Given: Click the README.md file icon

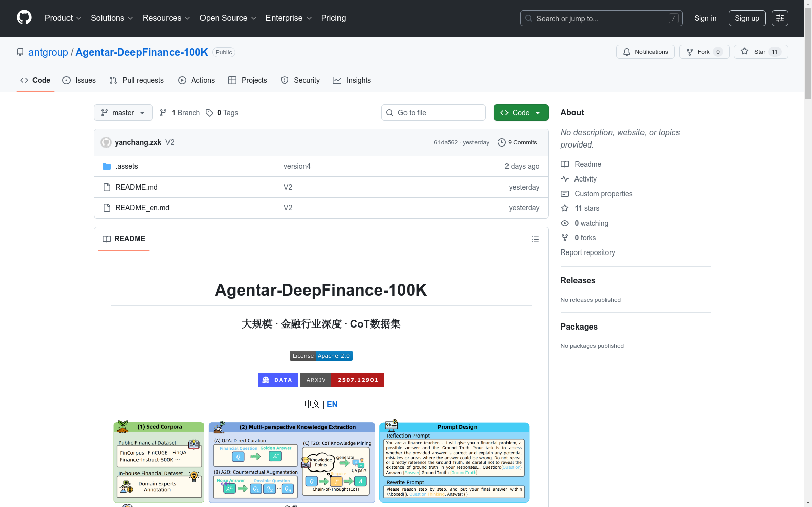Looking at the screenshot, I should [107, 187].
